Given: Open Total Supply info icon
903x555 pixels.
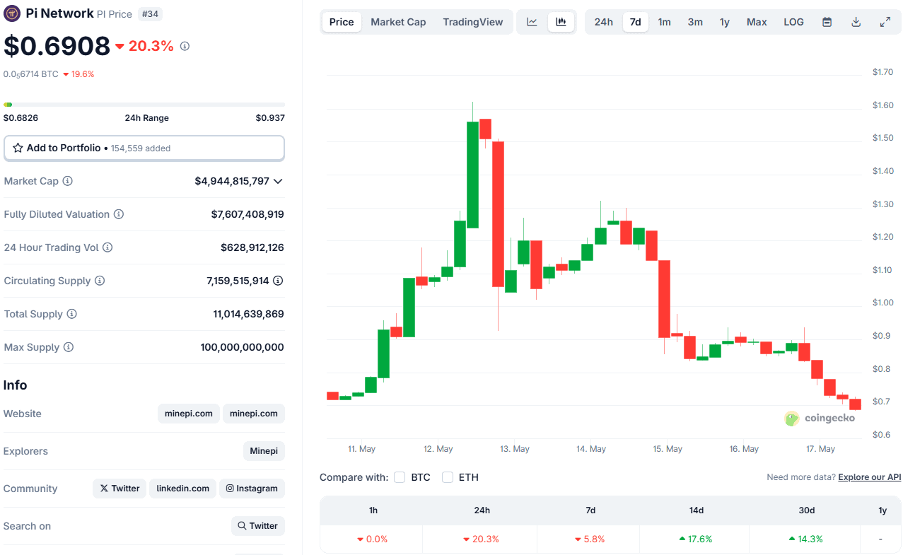Looking at the screenshot, I should pos(71,314).
